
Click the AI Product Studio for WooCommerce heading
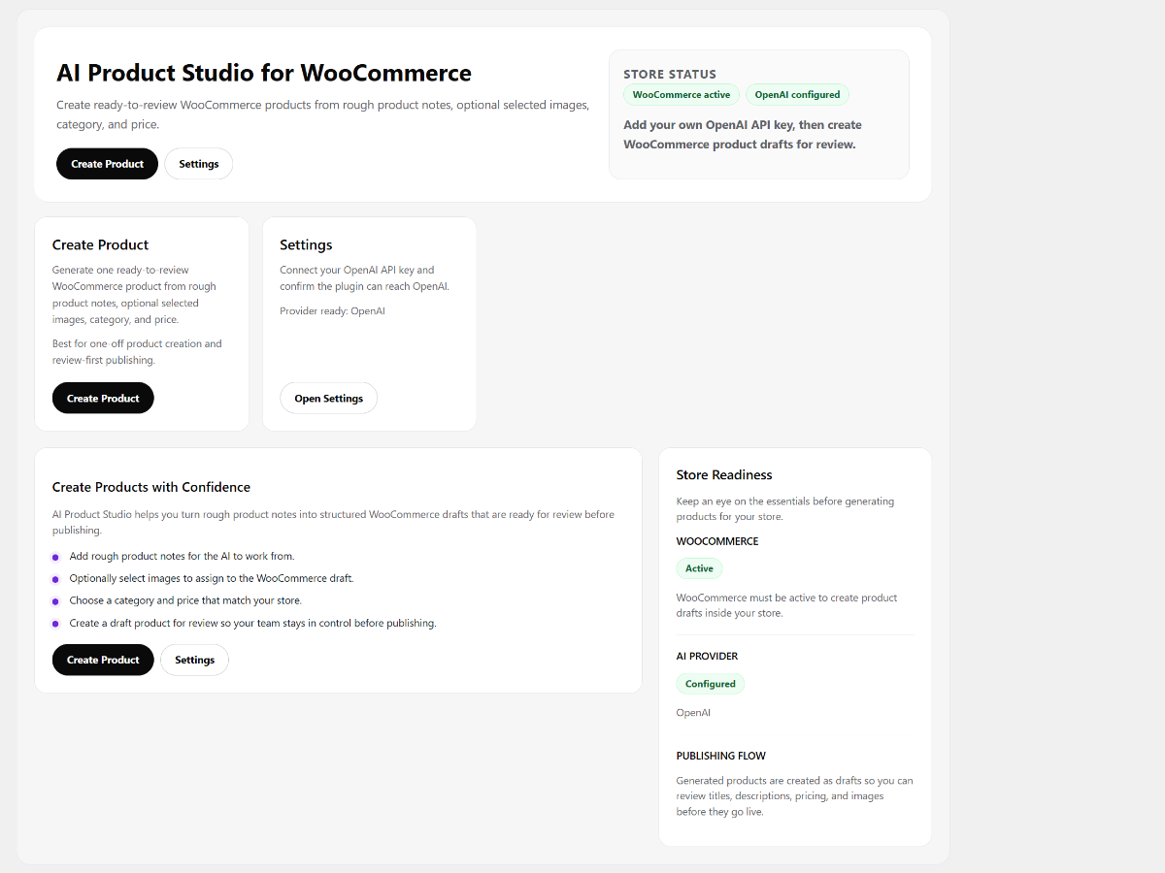tap(264, 73)
